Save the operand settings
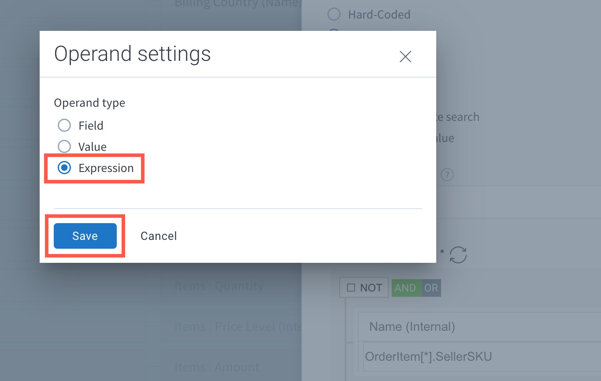Image resolution: width=601 pixels, height=381 pixels. 85,235
